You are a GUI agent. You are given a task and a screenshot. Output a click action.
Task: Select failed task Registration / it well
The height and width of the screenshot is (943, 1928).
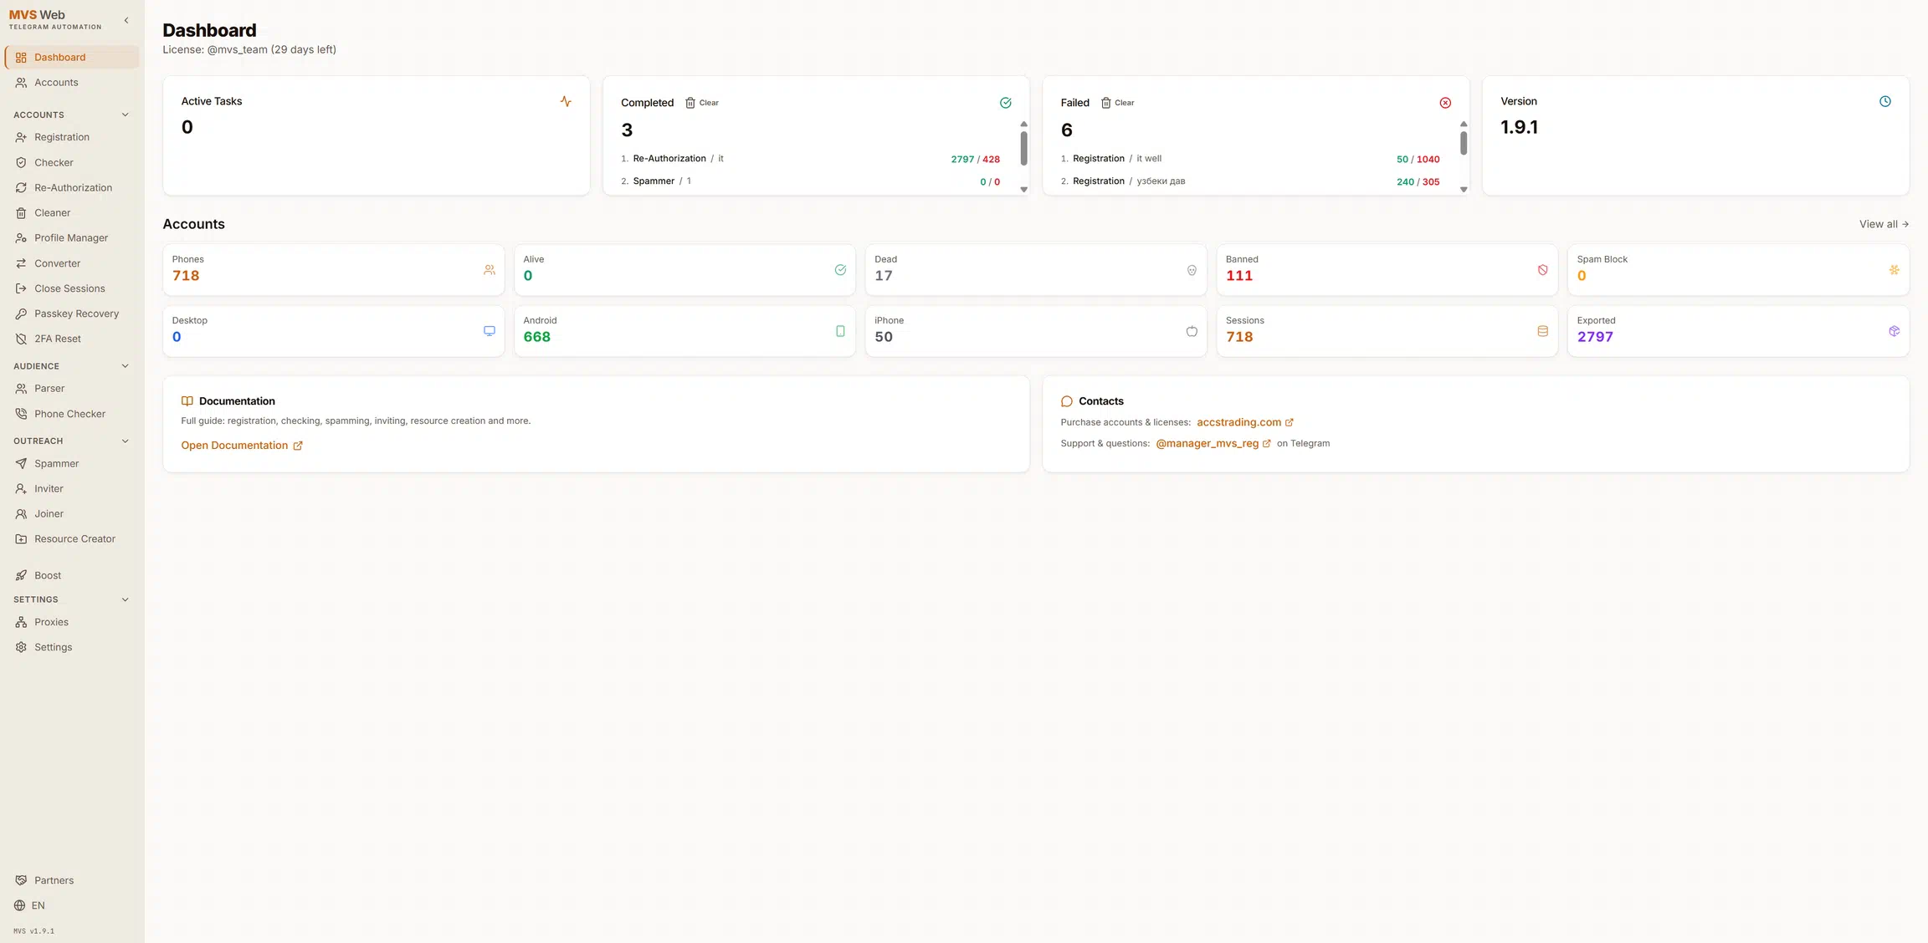coord(1250,159)
